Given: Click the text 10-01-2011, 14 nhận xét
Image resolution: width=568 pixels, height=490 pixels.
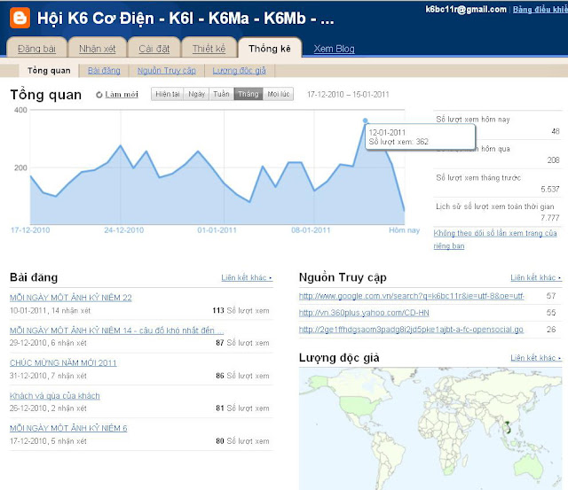Looking at the screenshot, I should (50, 311).
